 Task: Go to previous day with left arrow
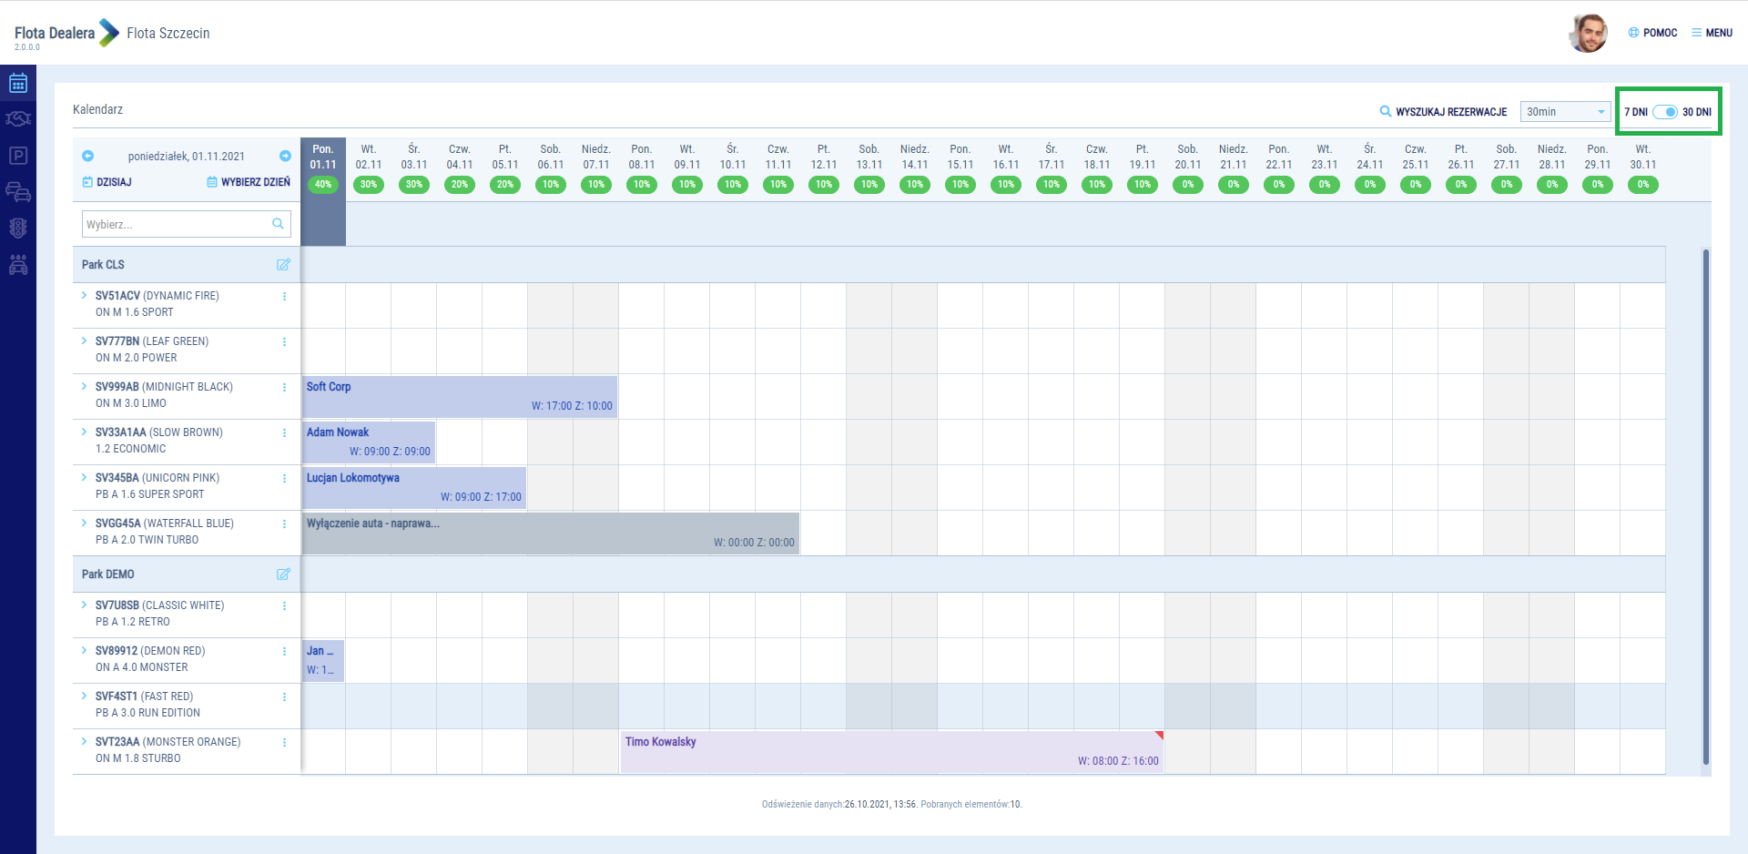tap(88, 157)
